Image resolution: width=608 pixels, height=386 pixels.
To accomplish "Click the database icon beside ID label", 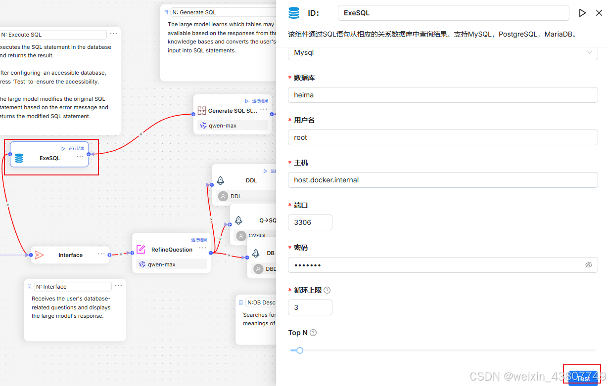I will click(294, 13).
